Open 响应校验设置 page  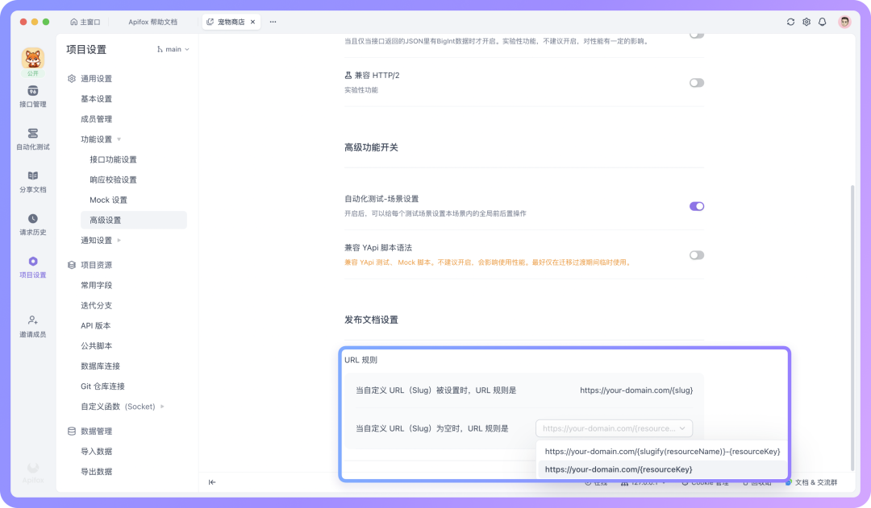(114, 180)
